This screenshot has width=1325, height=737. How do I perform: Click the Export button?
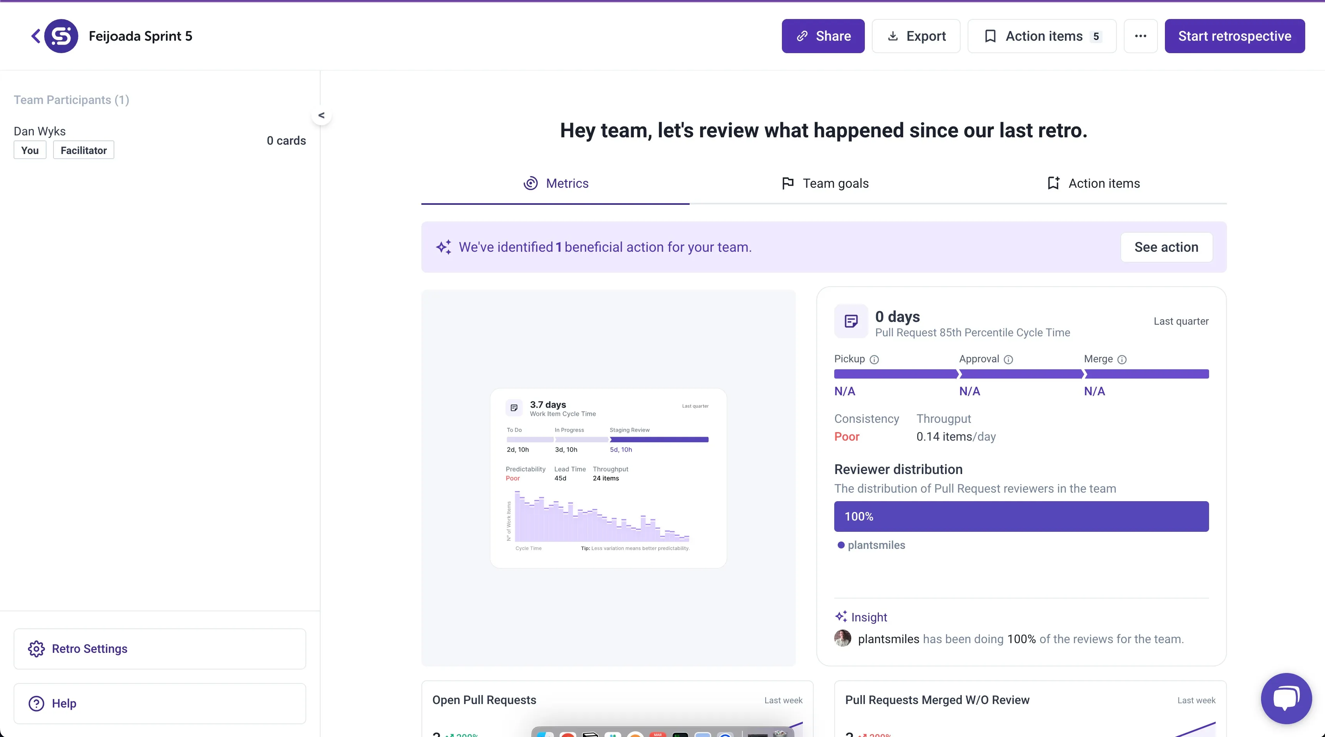916,36
